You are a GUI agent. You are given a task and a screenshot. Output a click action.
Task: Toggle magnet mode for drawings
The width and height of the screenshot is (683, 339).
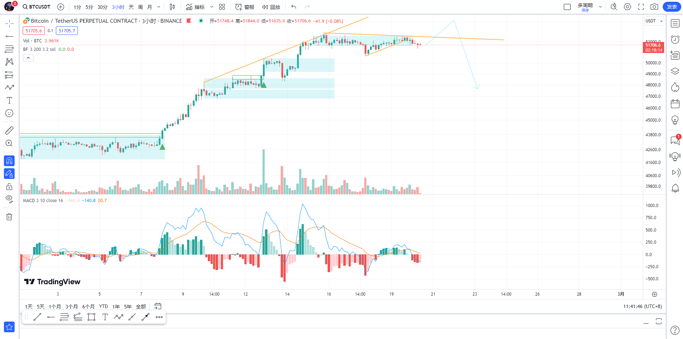[9, 161]
